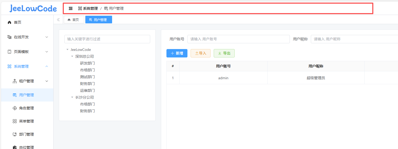Click the 导出 button
Image resolution: width=398 pixels, height=149 pixels.
(224, 53)
